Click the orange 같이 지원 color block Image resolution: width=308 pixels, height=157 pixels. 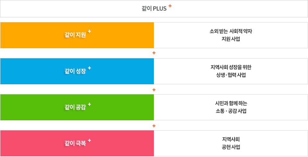click(x=32, y=35)
